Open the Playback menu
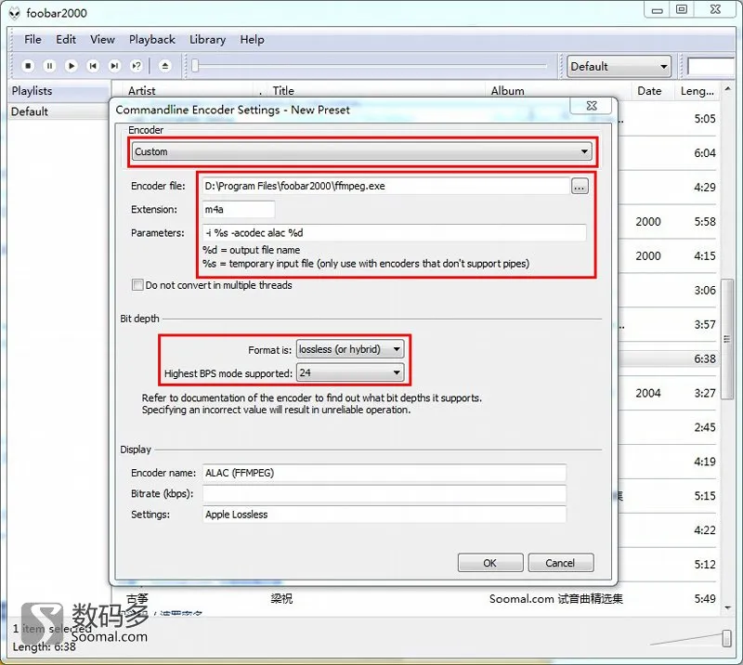The width and height of the screenshot is (743, 665). tap(152, 39)
